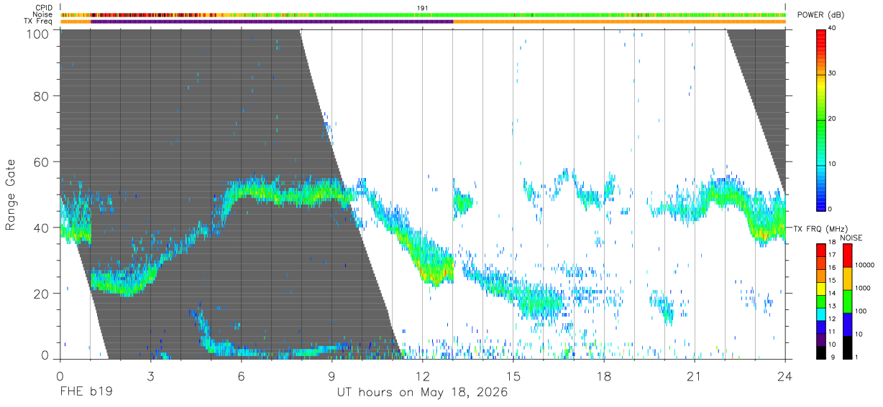Click the purple segment of TX Freq bar
Viewport: 883px width, 407px height.
tap(272, 22)
